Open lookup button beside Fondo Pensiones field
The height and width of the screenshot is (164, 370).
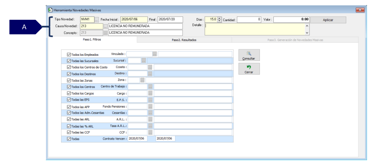150,107
